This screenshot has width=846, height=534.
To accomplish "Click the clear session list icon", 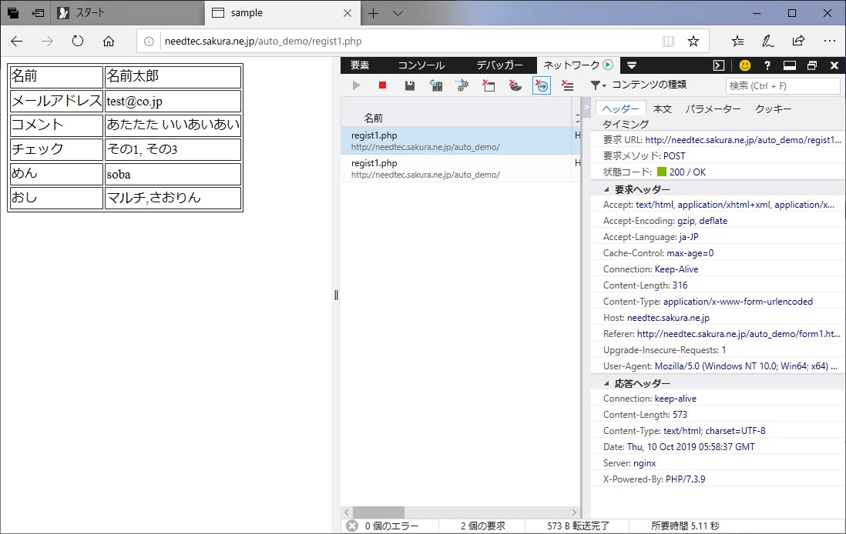I will point(568,85).
